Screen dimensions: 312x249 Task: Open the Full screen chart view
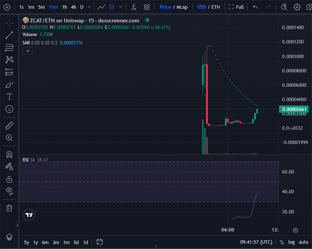point(236,7)
